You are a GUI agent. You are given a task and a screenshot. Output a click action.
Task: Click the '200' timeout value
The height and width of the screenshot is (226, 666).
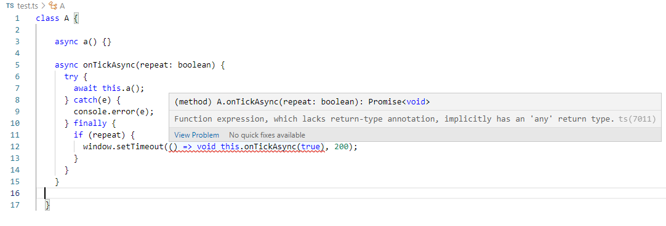pyautogui.click(x=341, y=146)
